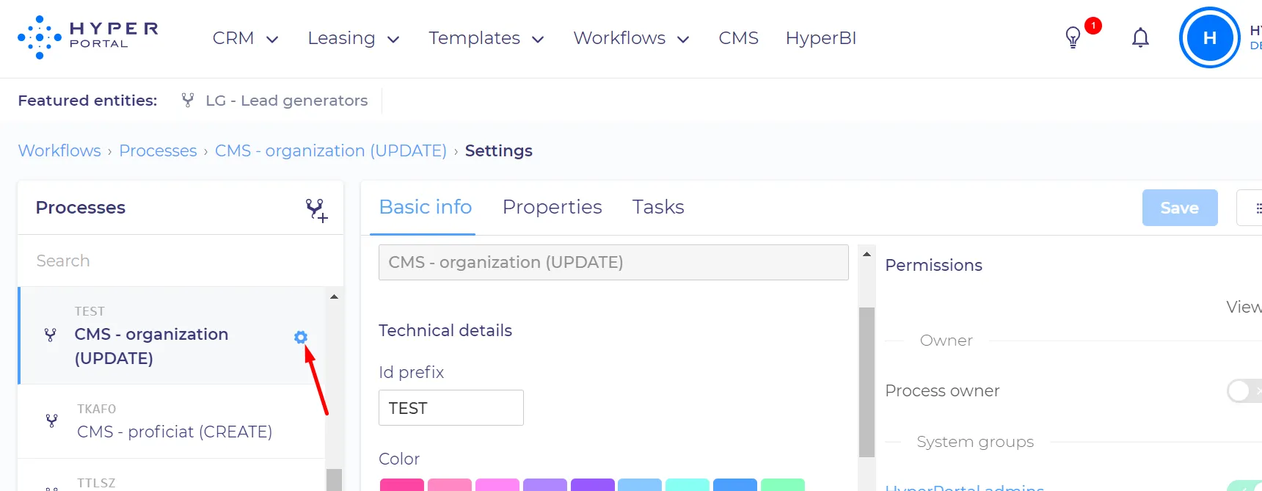
Task: Switch to the Properties tab
Action: click(552, 207)
